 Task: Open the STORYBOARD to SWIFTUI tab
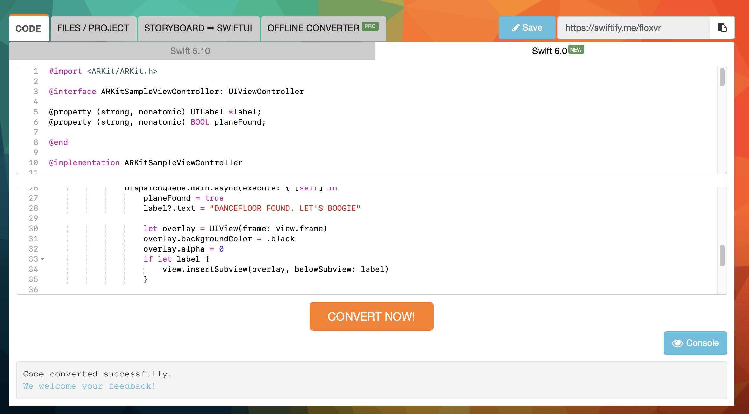click(198, 28)
